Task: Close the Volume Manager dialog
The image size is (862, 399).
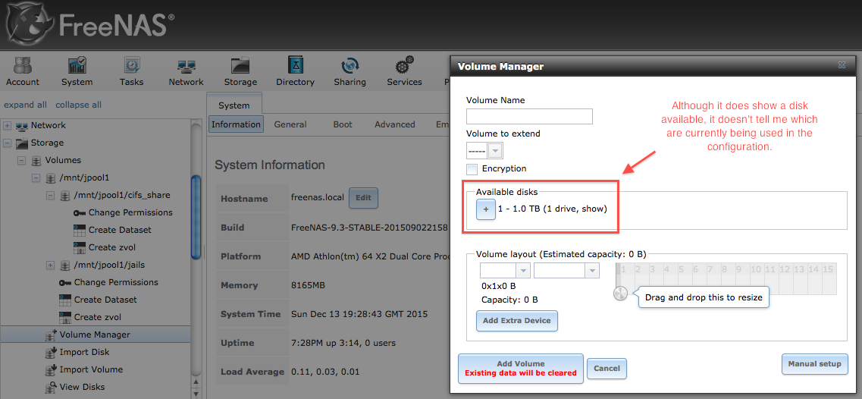Action: 841,65
